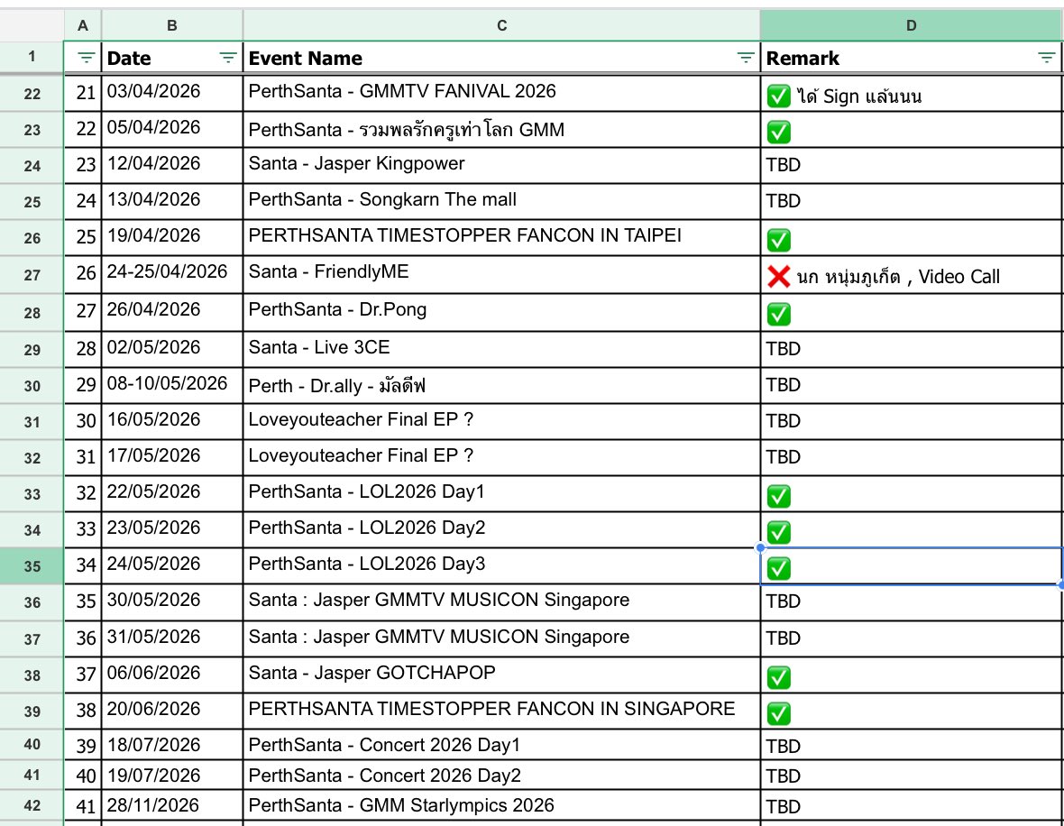
Task: Select TBD remark in Live 3CE row
Action: pos(912,349)
